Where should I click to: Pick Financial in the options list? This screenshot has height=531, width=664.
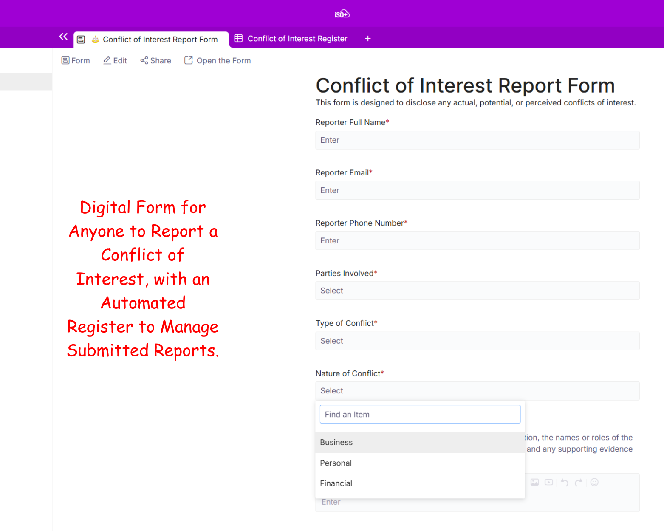pyautogui.click(x=336, y=483)
